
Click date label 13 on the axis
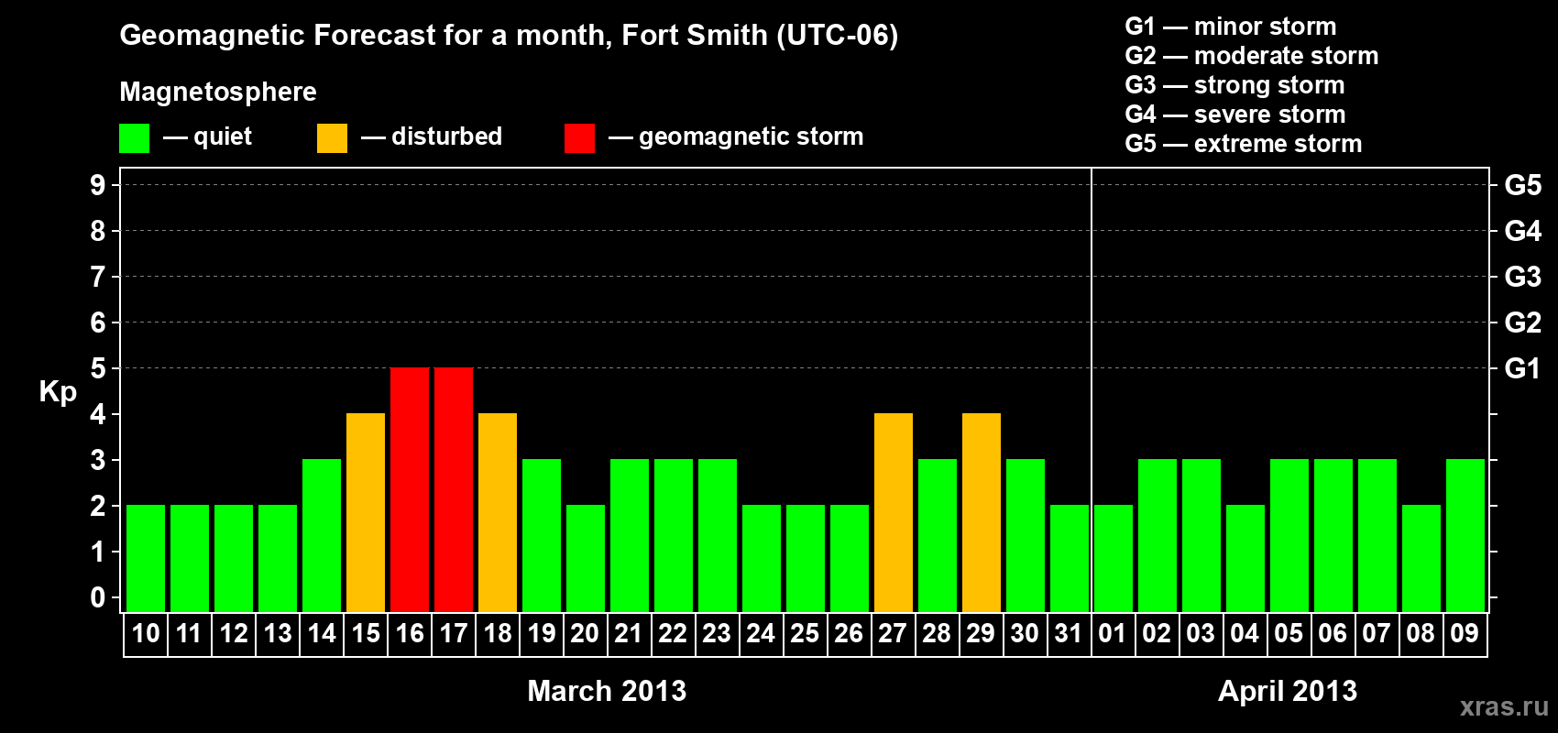278,634
